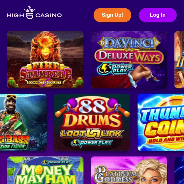184x184 pixels.
Task: Open the partially visible game right of Da Vinci
Action: tap(179, 60)
